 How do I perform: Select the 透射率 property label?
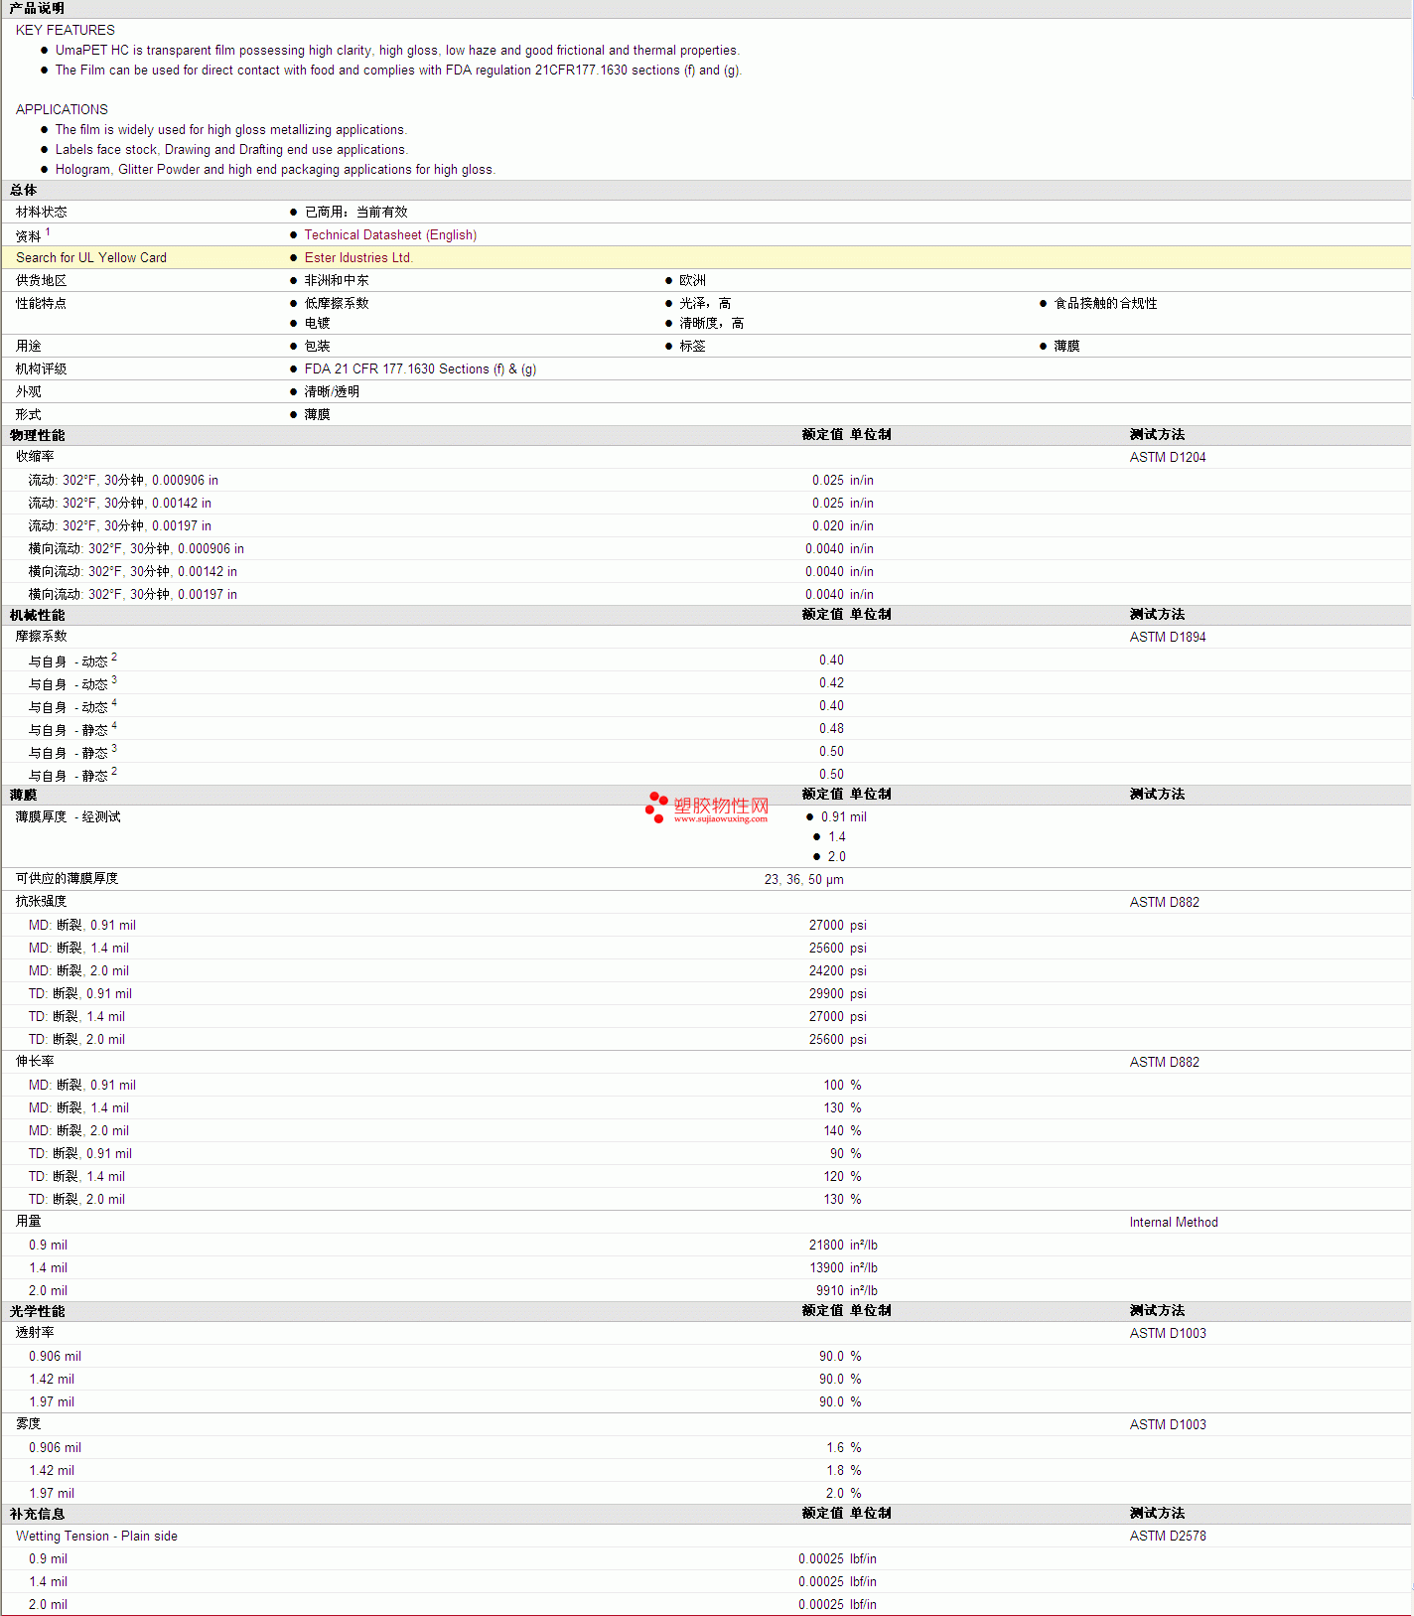pos(35,1333)
